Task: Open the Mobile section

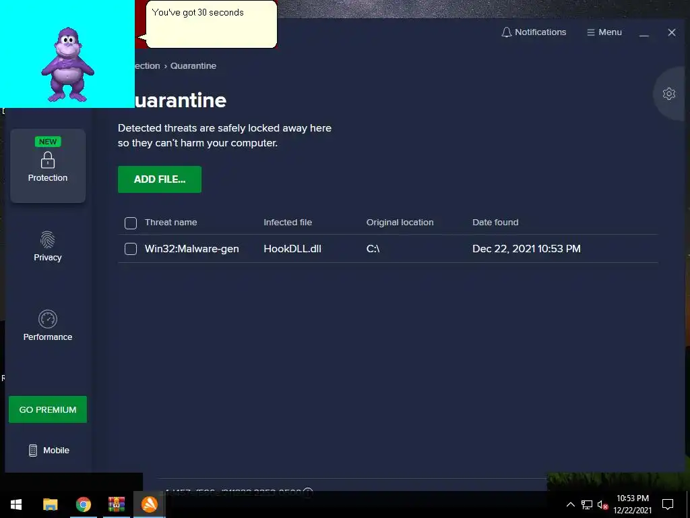Action: point(49,450)
